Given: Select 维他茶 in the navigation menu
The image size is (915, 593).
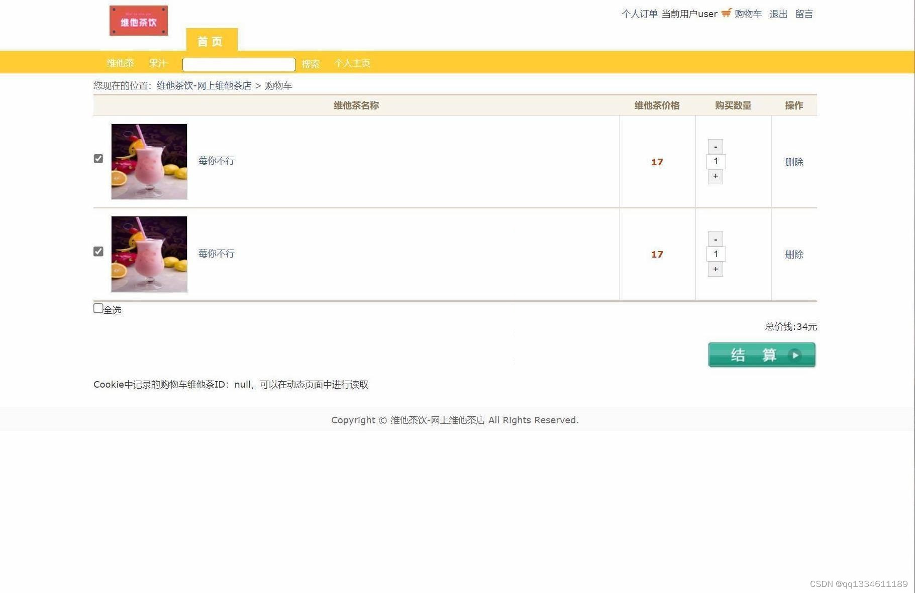Looking at the screenshot, I should [120, 63].
